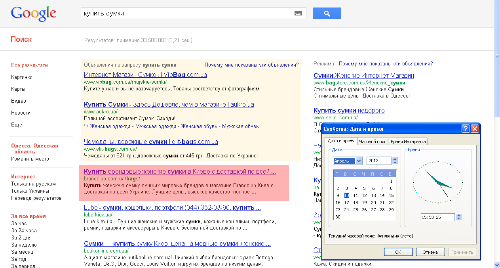The image size is (500, 268).
Task: Select the Дата и время tab
Action: [x=341, y=141]
